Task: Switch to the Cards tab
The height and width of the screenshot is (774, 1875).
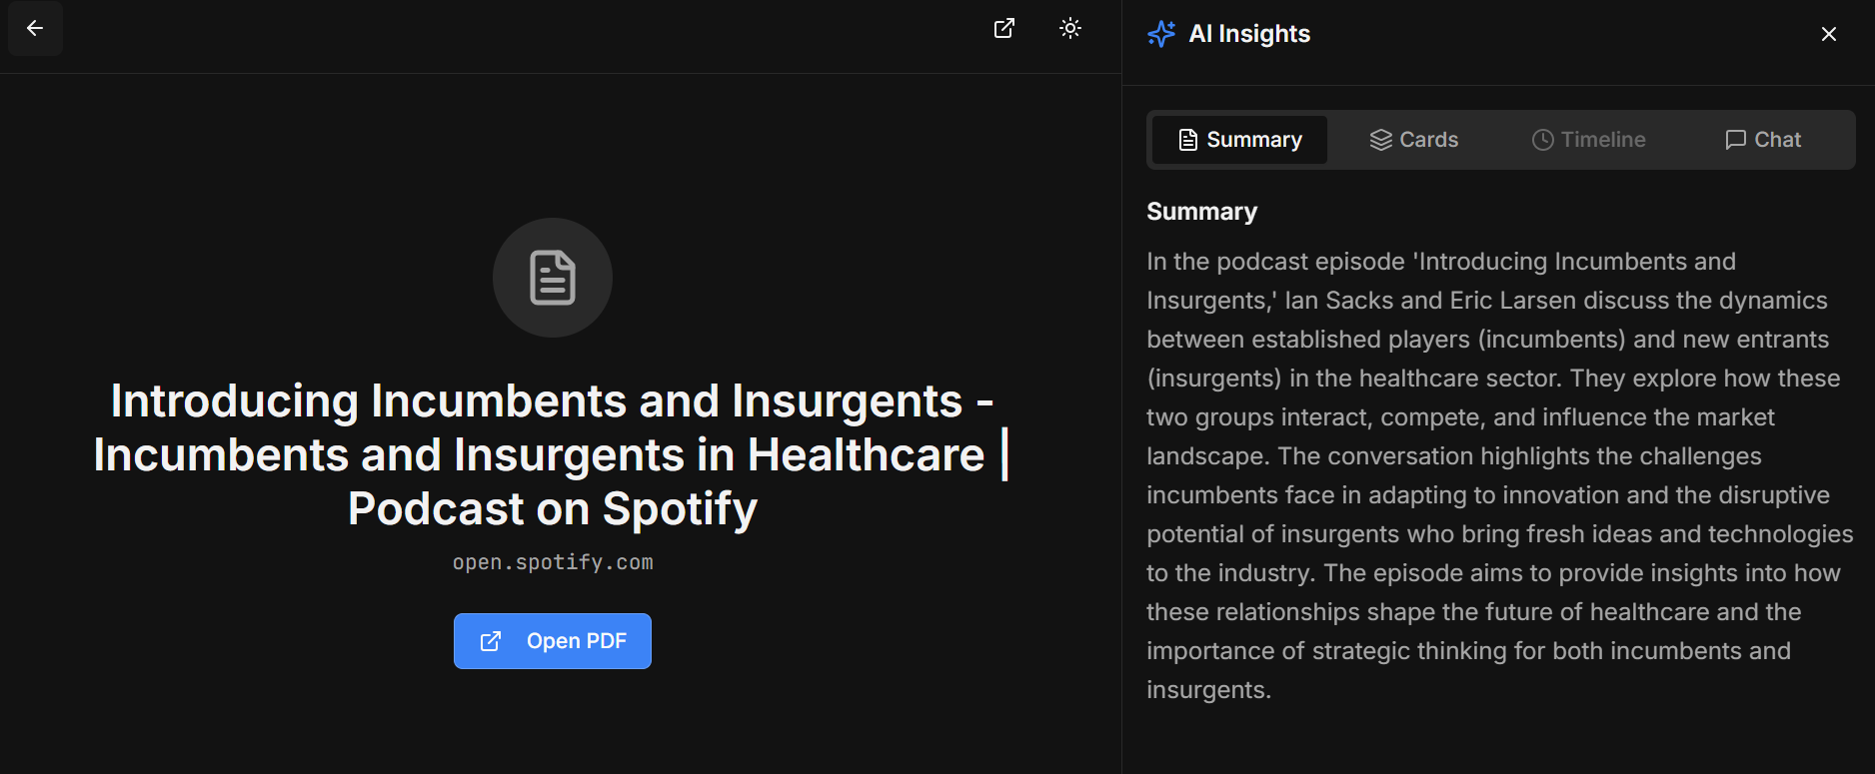Action: (1414, 140)
